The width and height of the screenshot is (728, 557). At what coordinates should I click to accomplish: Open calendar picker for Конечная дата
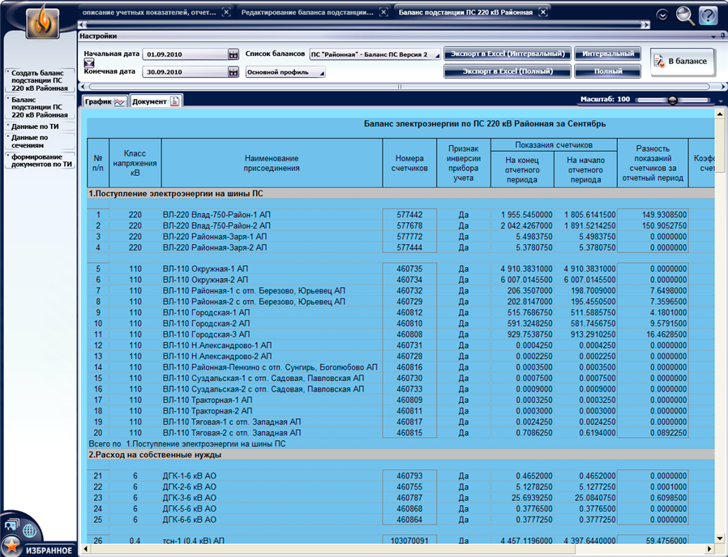tap(233, 72)
